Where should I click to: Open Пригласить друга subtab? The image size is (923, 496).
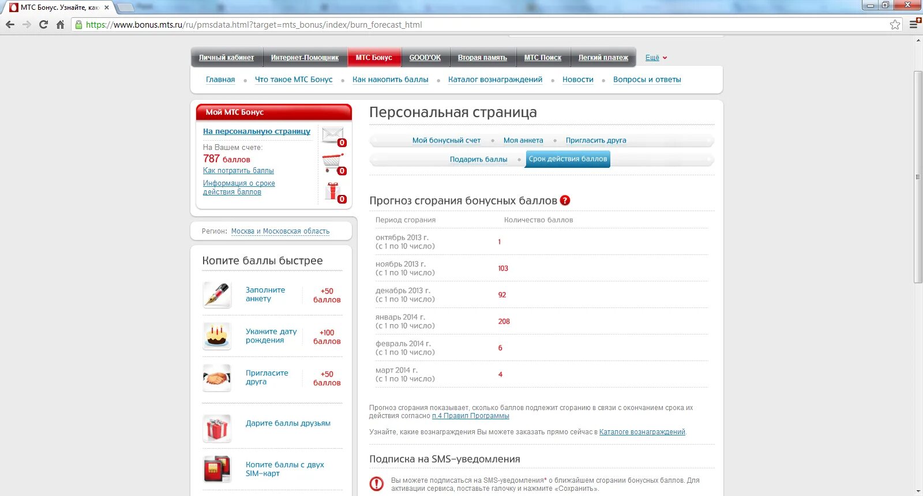point(596,140)
